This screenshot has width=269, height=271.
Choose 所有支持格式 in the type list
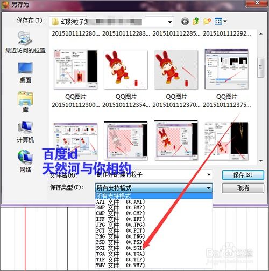click(154, 195)
